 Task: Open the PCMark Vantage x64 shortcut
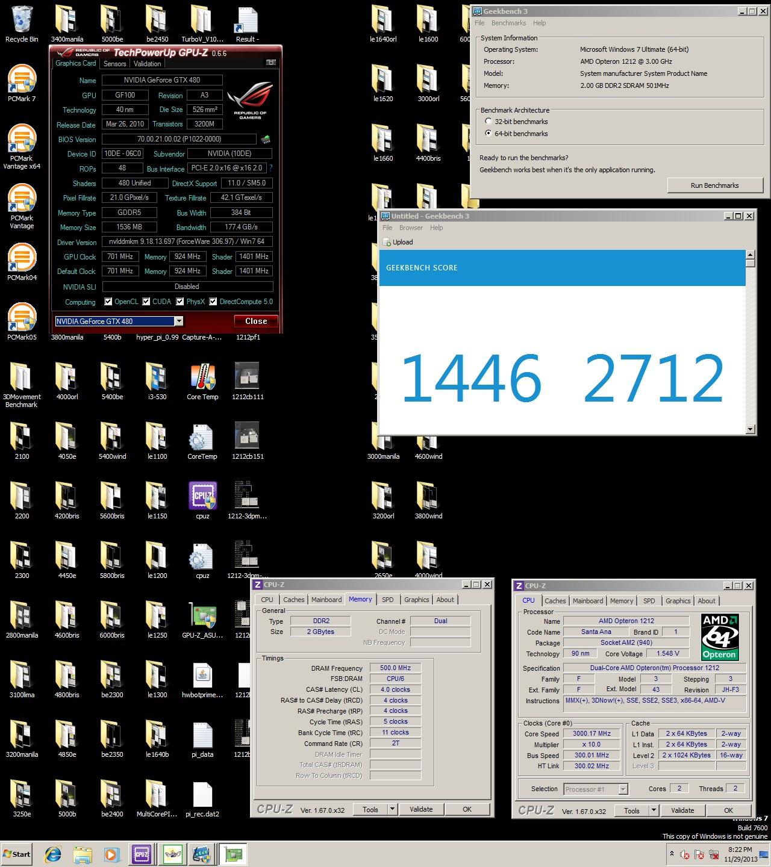coord(22,146)
